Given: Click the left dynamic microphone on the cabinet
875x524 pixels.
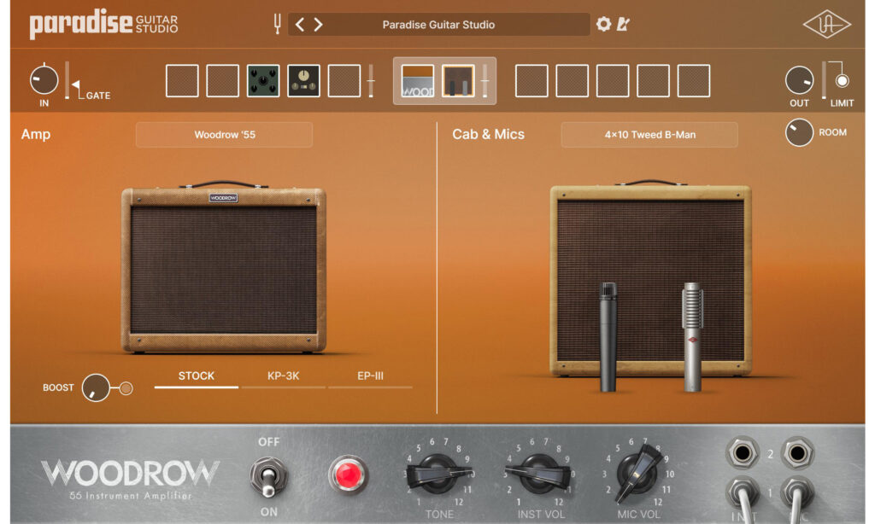Looking at the screenshot, I should [608, 336].
